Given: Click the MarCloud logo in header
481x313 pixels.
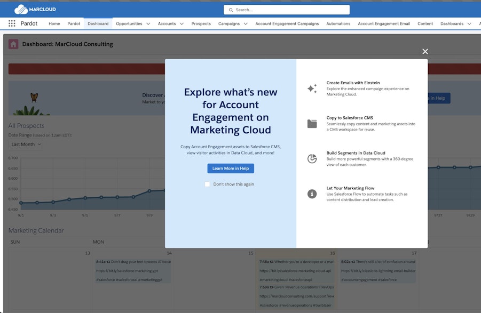Looking at the screenshot, I should pyautogui.click(x=35, y=10).
